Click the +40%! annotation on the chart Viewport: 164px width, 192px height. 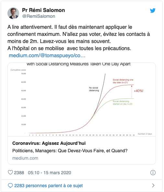point(138,91)
